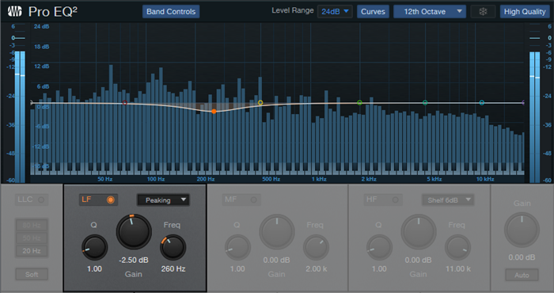The height and width of the screenshot is (293, 554).
Task: Toggle the Soft low cut button
Action: click(x=32, y=274)
